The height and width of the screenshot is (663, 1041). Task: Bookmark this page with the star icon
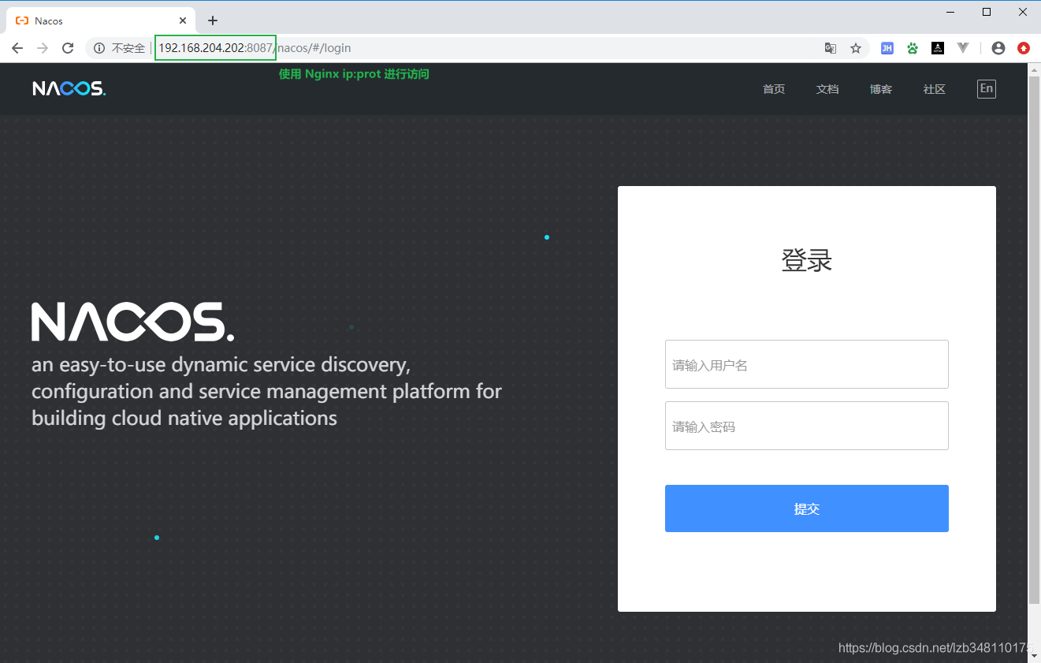pos(856,48)
